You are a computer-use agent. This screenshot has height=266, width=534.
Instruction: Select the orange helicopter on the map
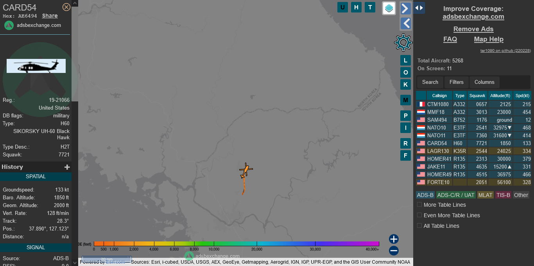tap(246, 170)
